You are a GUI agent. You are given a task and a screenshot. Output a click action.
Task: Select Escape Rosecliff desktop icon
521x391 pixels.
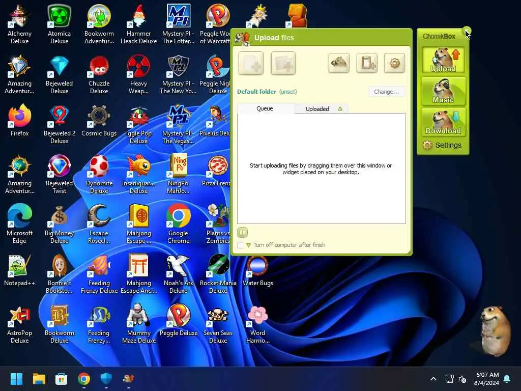tap(99, 224)
